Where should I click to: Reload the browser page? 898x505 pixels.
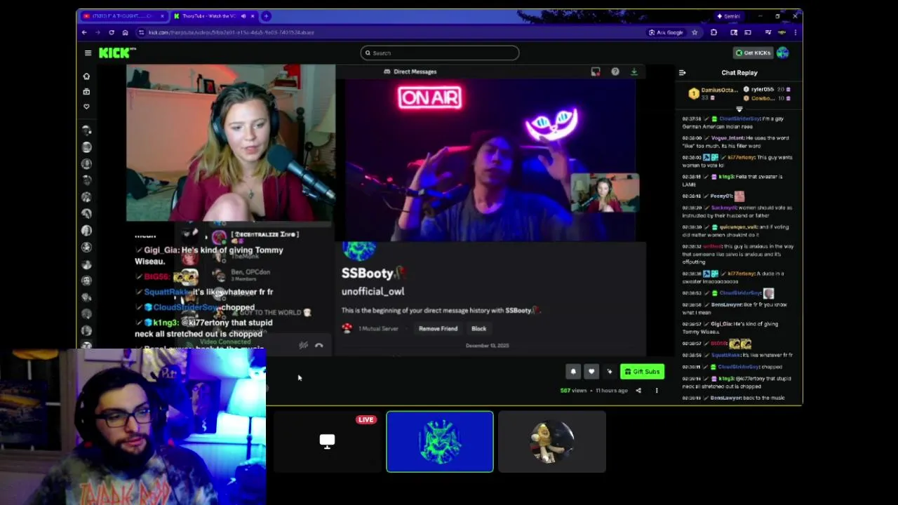[111, 32]
